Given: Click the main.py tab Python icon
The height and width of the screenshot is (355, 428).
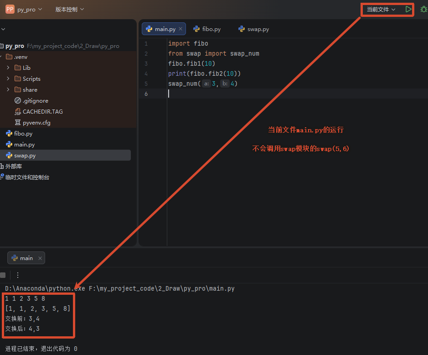Looking at the screenshot, I should coord(149,29).
